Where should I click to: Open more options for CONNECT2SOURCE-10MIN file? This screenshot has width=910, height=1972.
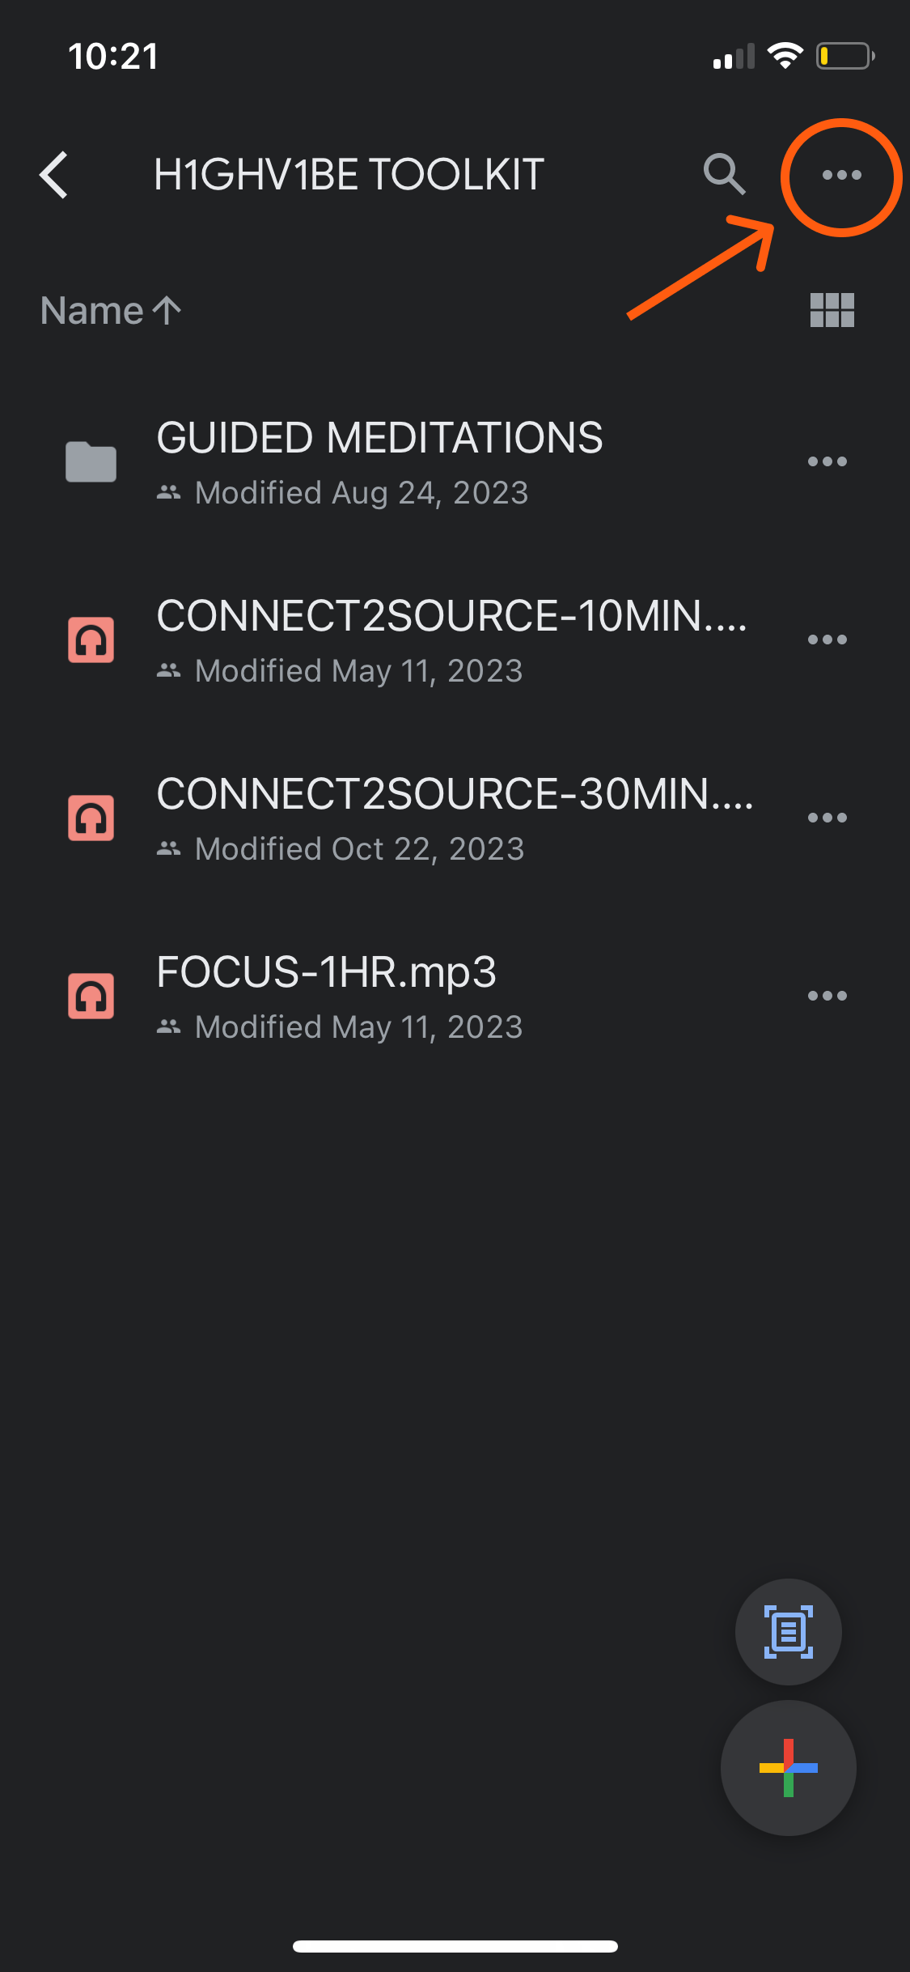(x=827, y=640)
